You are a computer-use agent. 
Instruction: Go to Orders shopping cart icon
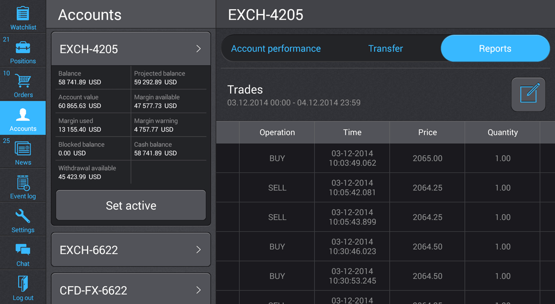[x=23, y=81]
